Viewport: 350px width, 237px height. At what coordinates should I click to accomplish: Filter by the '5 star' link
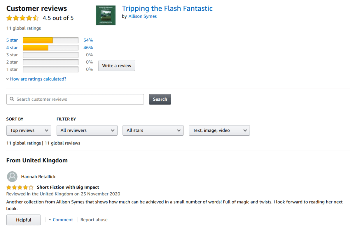12,40
